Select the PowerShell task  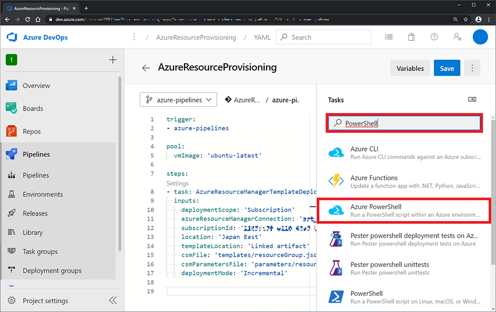(x=404, y=297)
